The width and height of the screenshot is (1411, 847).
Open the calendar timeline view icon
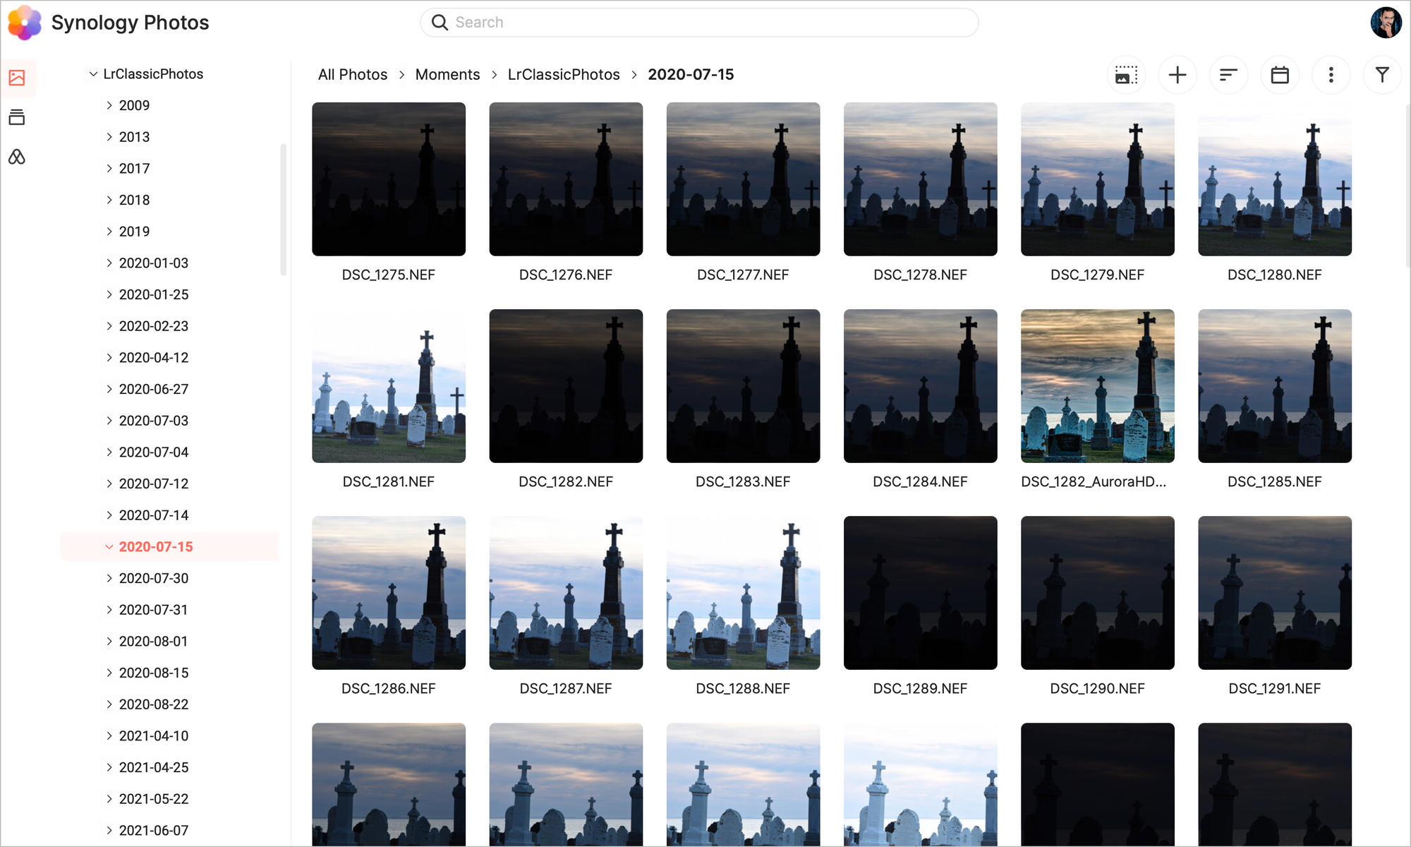pyautogui.click(x=1280, y=74)
